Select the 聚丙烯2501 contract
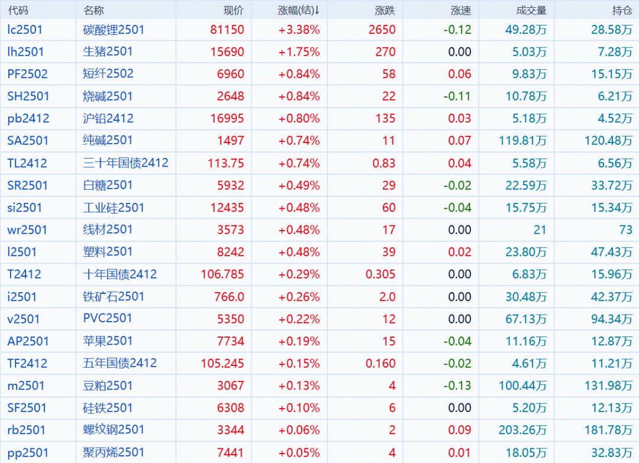The image size is (639, 463). (114, 452)
